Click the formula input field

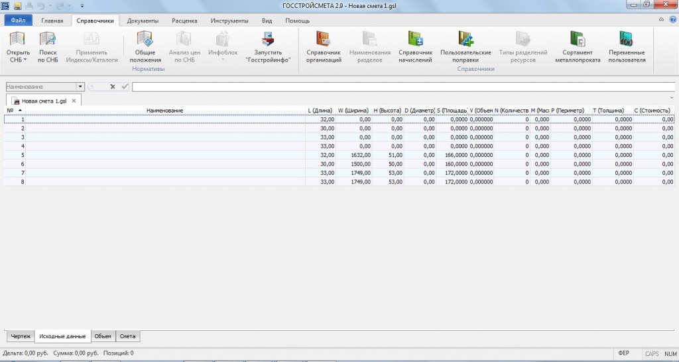[404, 87]
